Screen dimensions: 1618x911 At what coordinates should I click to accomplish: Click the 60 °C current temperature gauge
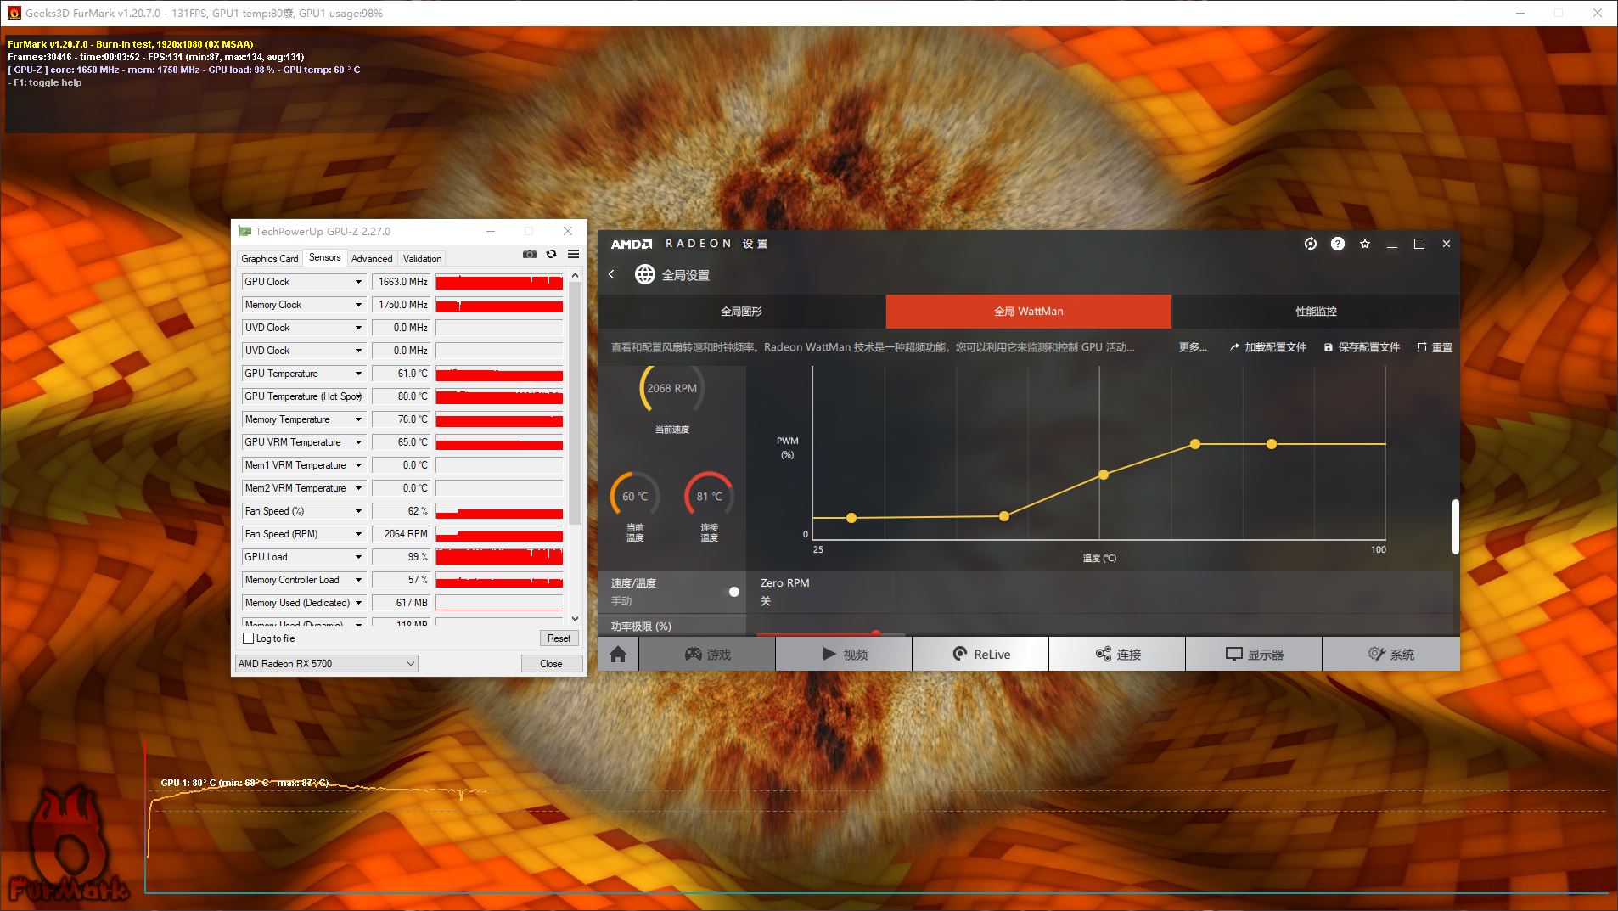point(635,496)
